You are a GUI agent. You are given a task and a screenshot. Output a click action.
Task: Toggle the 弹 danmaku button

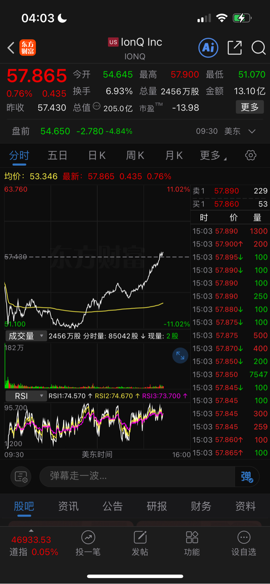pyautogui.click(x=247, y=477)
